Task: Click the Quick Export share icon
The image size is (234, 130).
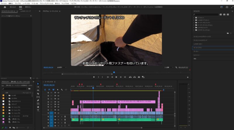Action: point(227,7)
